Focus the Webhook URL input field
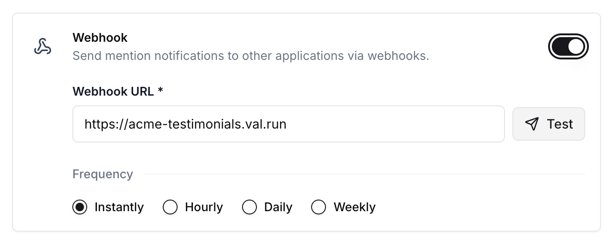Screen dimensions: 613x246 coord(288,124)
